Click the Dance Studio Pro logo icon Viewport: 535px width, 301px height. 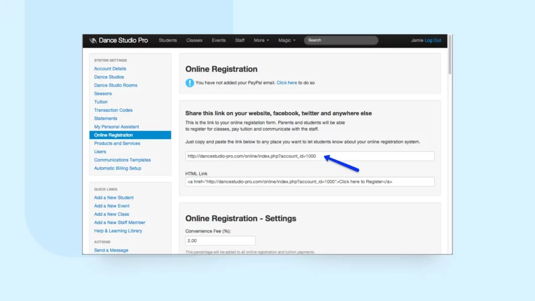[x=93, y=40]
